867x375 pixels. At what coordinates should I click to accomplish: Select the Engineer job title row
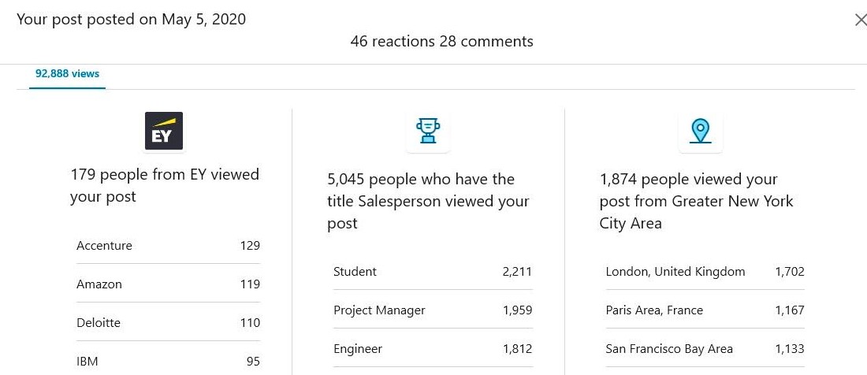pyautogui.click(x=432, y=349)
